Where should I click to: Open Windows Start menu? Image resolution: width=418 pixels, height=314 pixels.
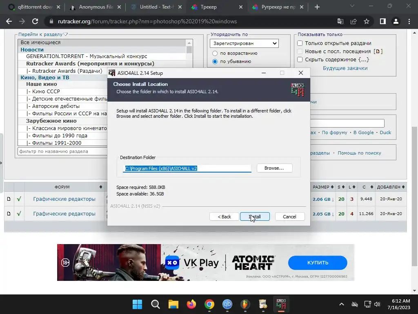click(x=137, y=304)
